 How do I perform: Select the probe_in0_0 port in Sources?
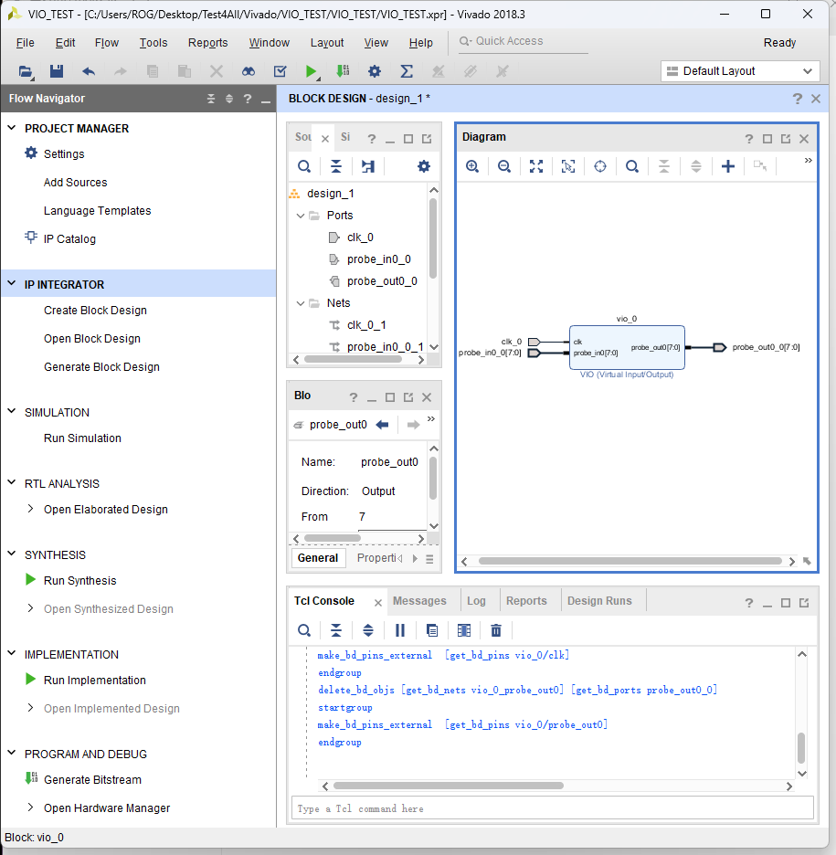[378, 259]
